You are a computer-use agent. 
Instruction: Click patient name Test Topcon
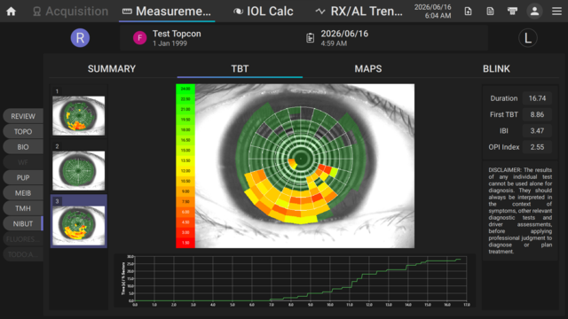point(177,34)
